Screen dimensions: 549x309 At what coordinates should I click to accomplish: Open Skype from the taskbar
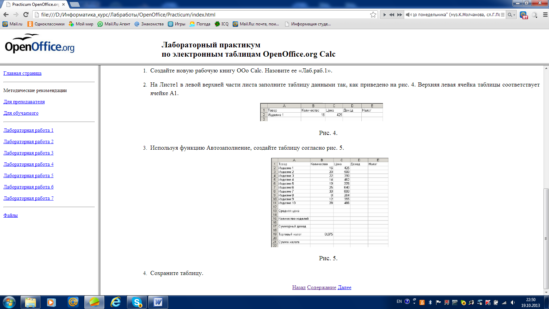tap(137, 302)
